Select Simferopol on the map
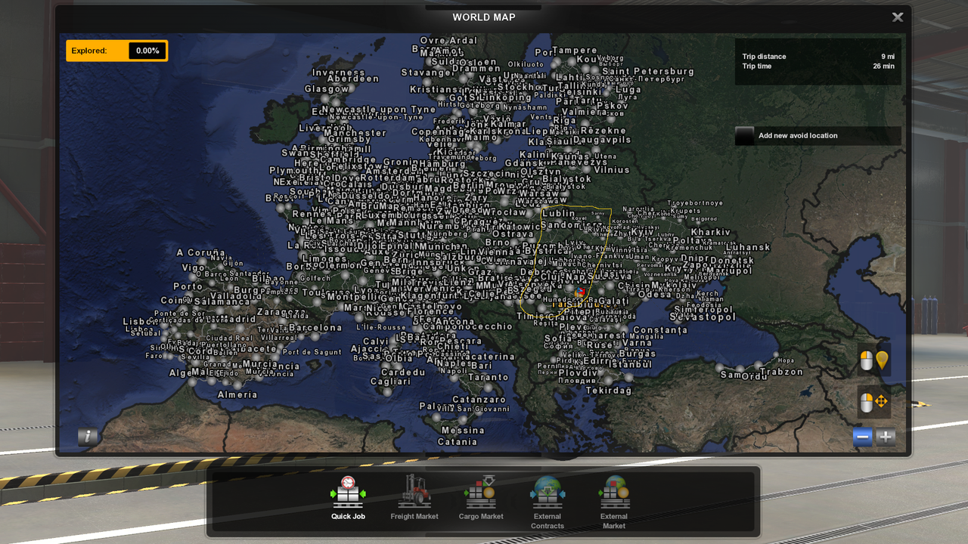Screen dimensions: 968x544 point(704,310)
